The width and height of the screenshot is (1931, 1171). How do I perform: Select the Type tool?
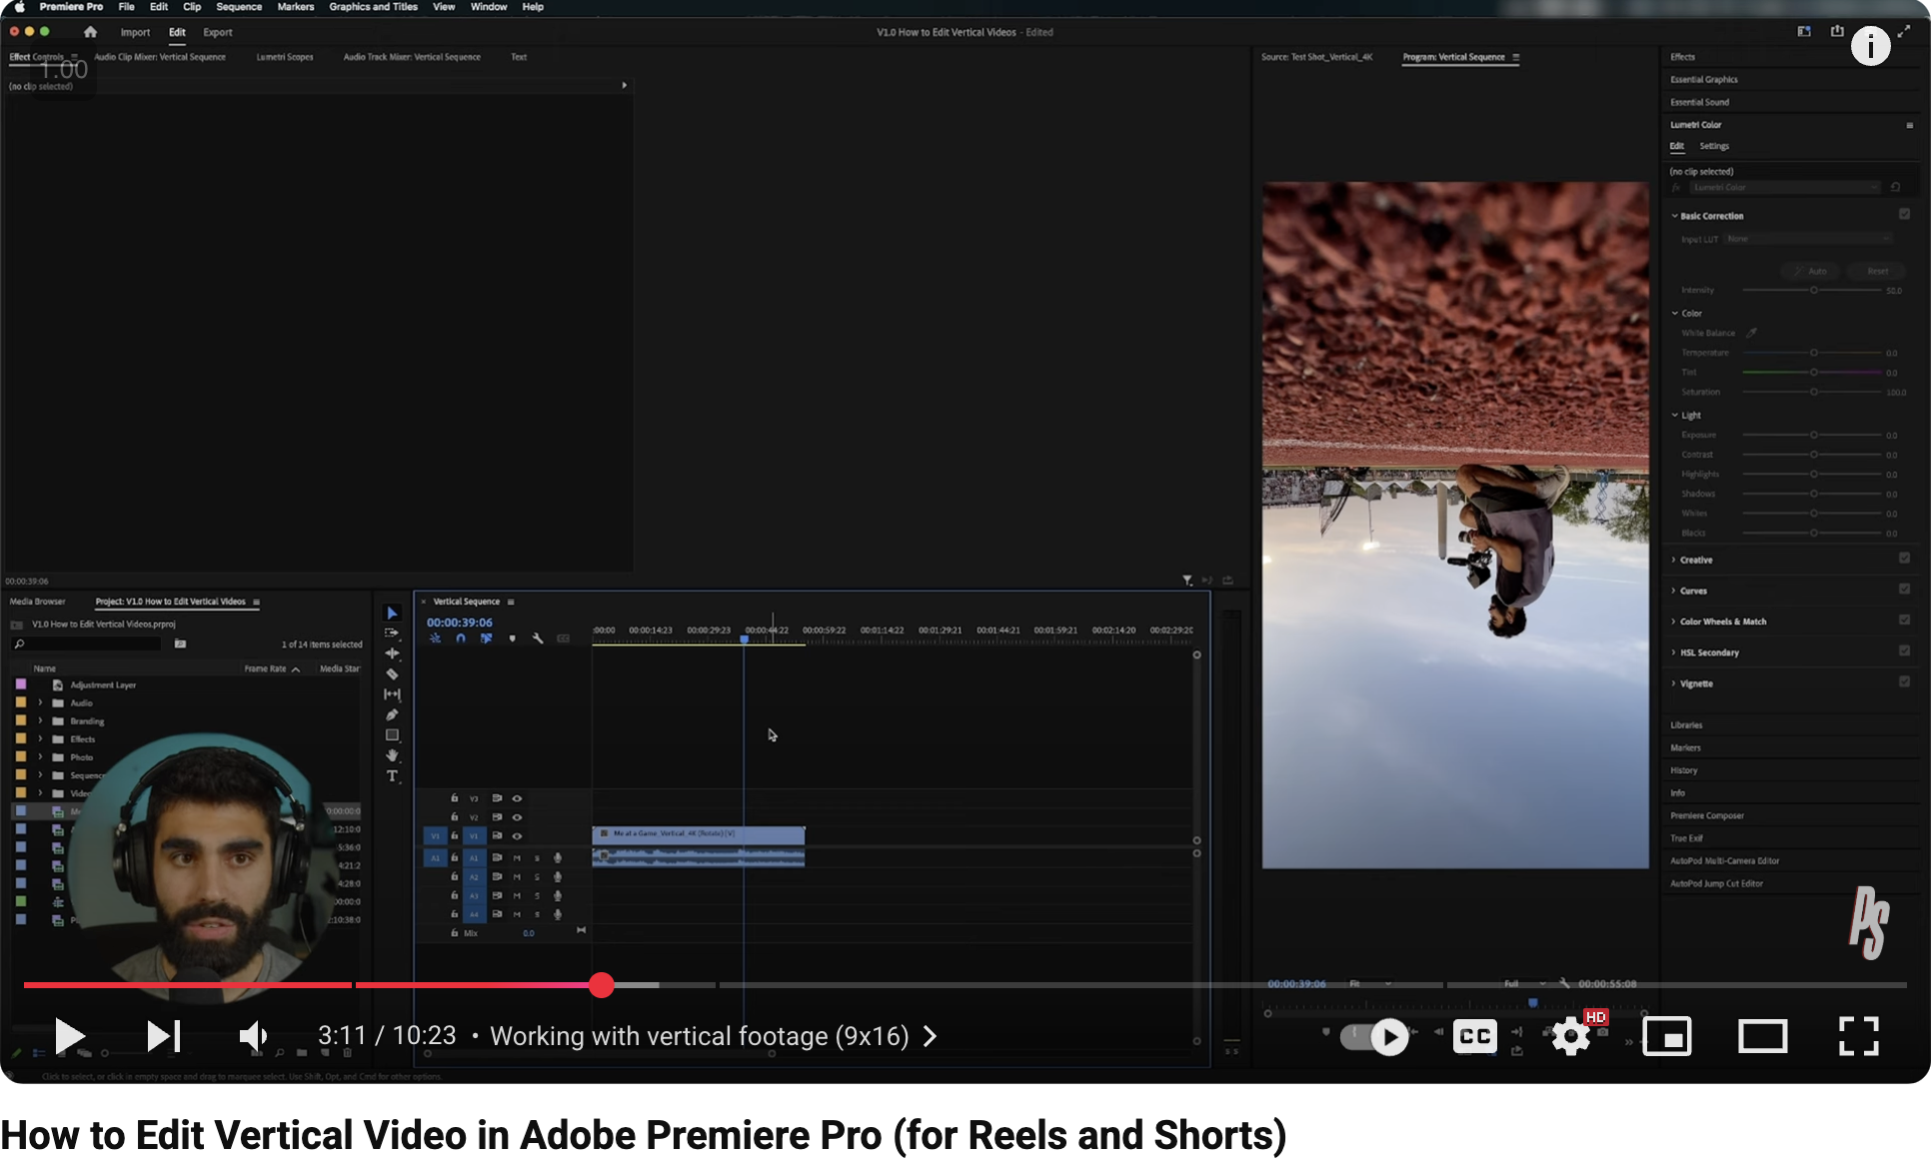click(x=392, y=776)
